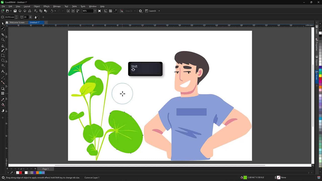Toggle Show Guidelines
This screenshot has height=181, width=322.
[x=115, y=11]
